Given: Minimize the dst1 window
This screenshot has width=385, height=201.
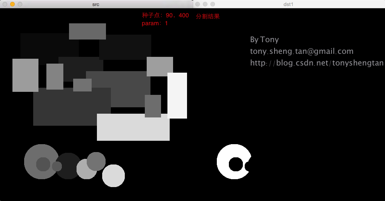Looking at the screenshot, I should click(205, 4).
